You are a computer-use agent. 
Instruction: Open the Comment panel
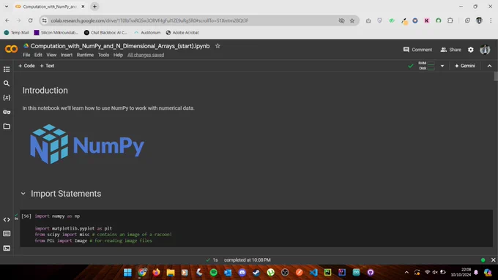417,50
